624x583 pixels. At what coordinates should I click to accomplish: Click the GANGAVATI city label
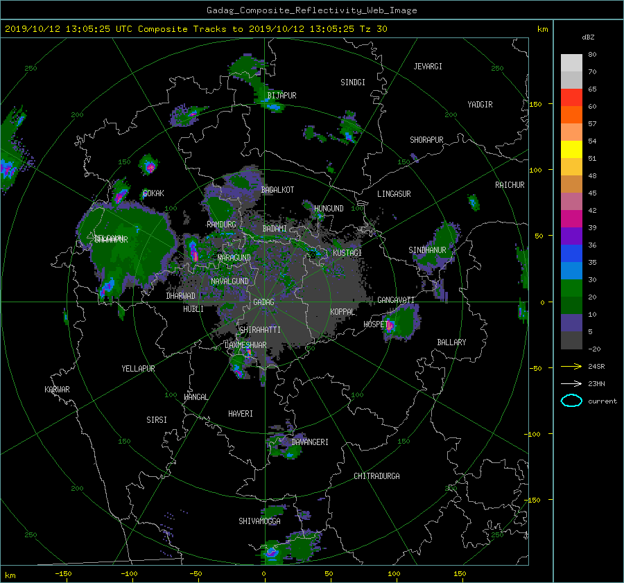click(x=396, y=300)
